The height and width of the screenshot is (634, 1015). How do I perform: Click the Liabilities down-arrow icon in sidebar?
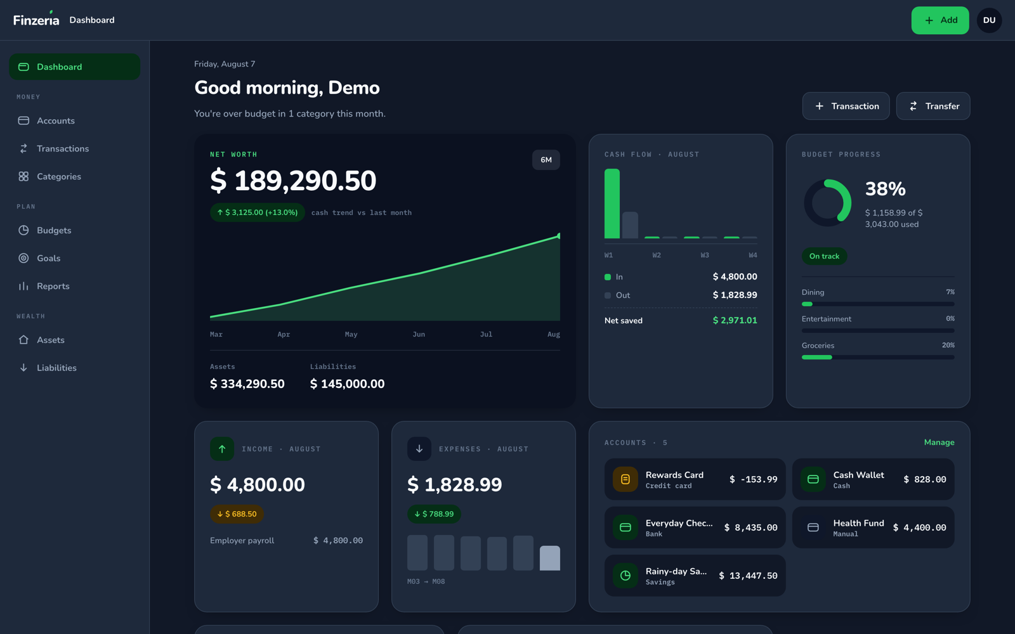(x=23, y=368)
